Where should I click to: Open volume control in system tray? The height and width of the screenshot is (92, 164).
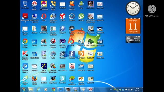(132, 90)
